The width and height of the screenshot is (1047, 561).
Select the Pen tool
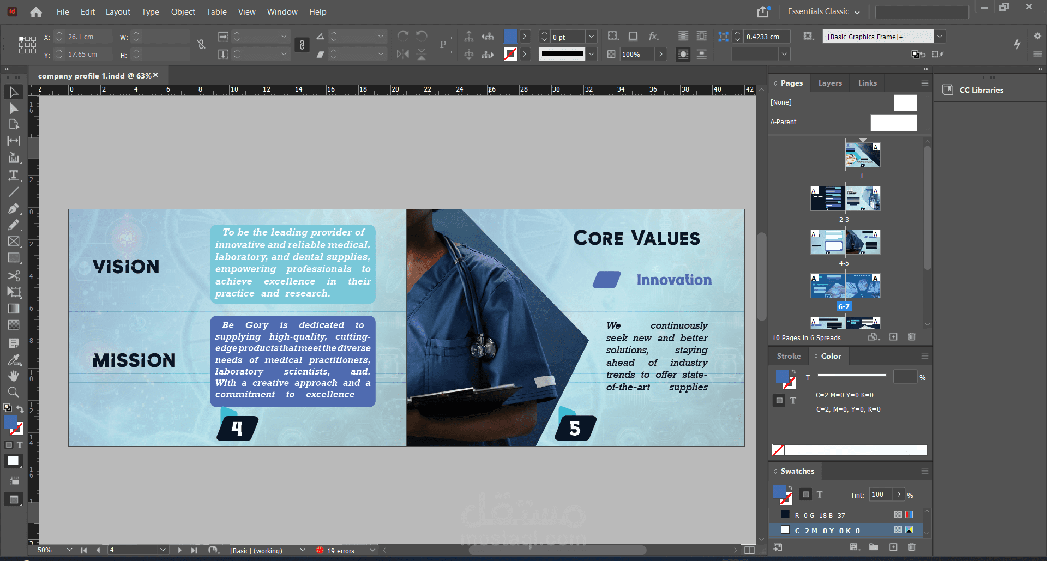[14, 209]
